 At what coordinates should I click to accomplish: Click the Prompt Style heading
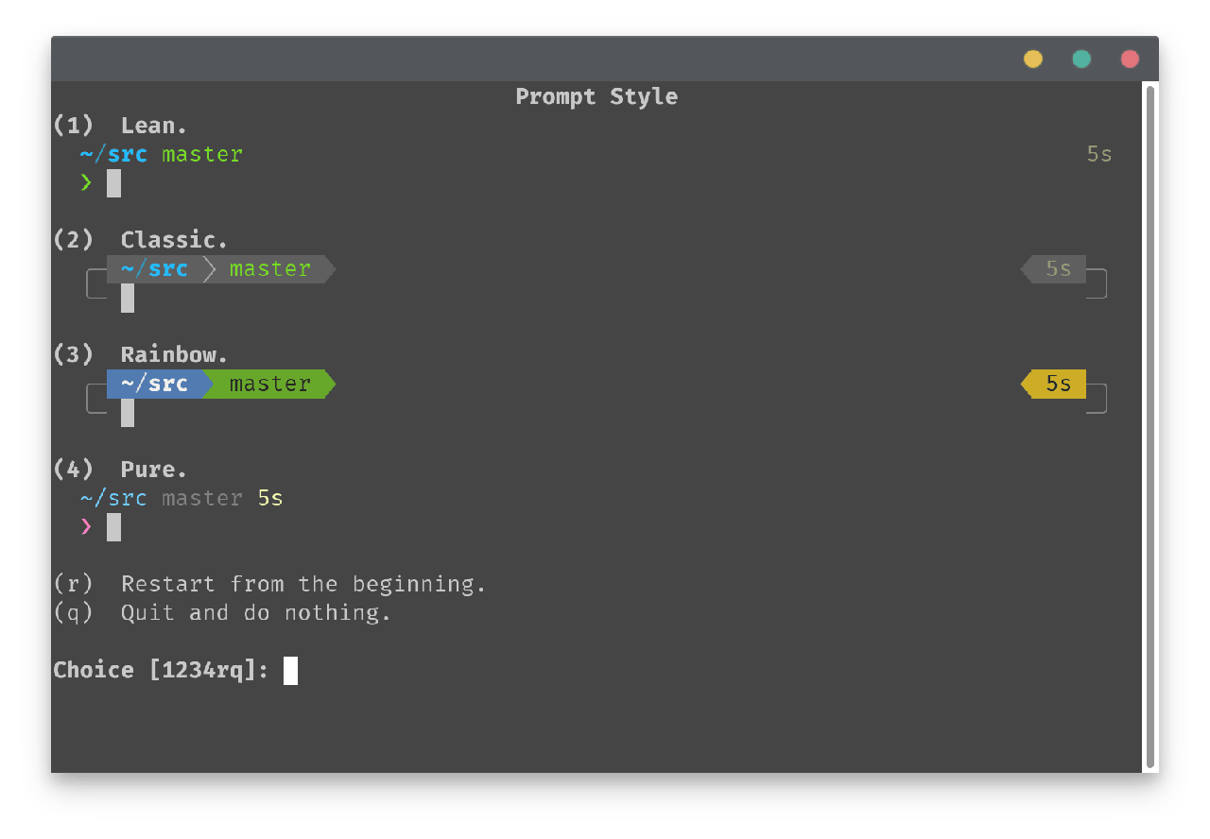click(596, 96)
